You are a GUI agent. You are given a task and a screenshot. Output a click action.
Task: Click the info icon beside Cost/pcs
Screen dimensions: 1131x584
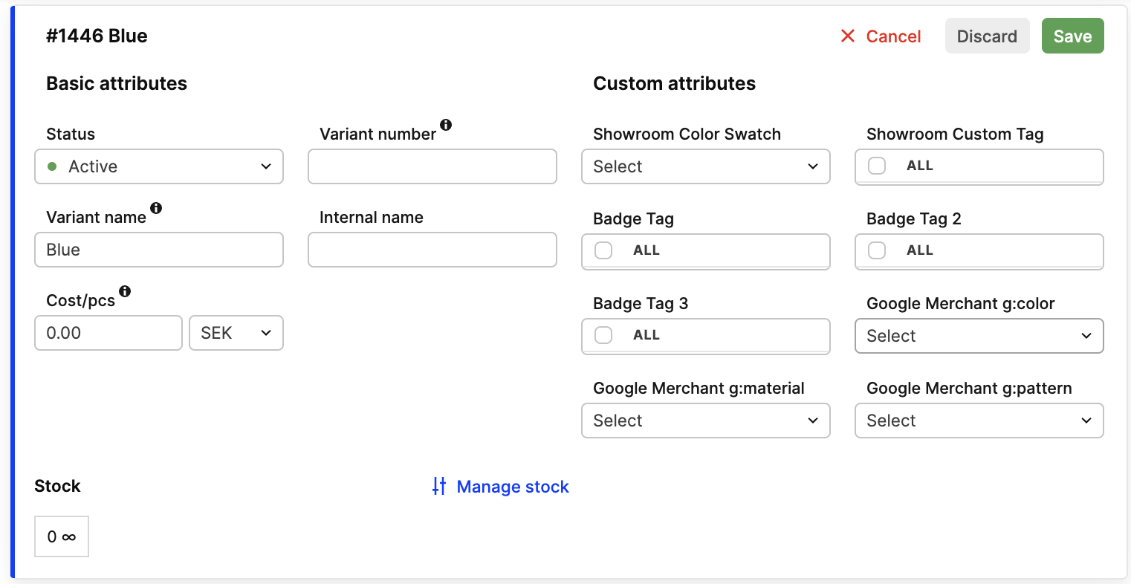(125, 291)
